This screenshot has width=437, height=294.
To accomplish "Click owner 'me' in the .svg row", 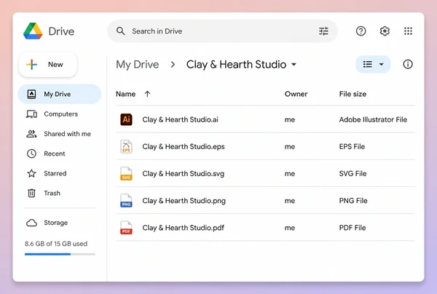I will 290,174.
